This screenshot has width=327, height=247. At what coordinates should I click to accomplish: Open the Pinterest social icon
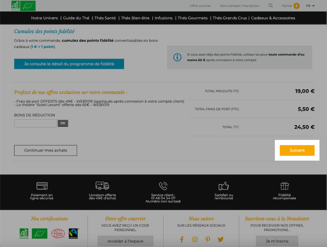208,239
